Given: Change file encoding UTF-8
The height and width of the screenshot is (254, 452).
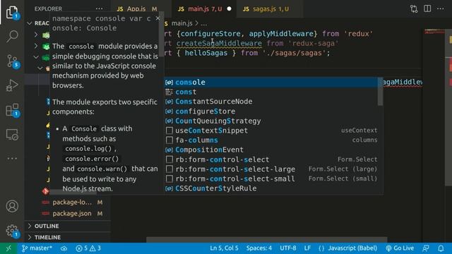Looking at the screenshot, I should (287, 248).
